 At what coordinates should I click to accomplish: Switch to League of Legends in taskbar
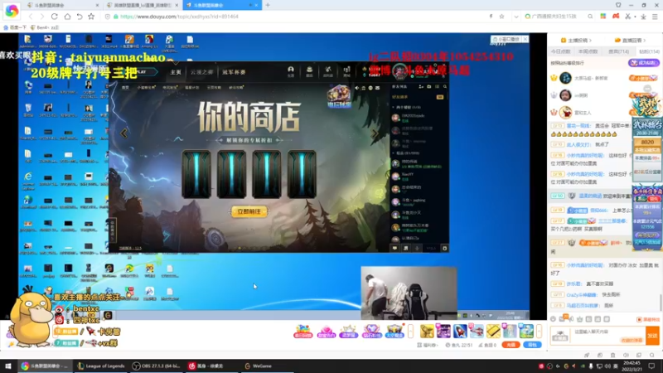101,366
